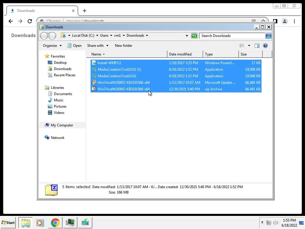Screen dimensions: 305x229
Task: Select the MediaCreationTool21H2 file name
Action: pos(117,76)
